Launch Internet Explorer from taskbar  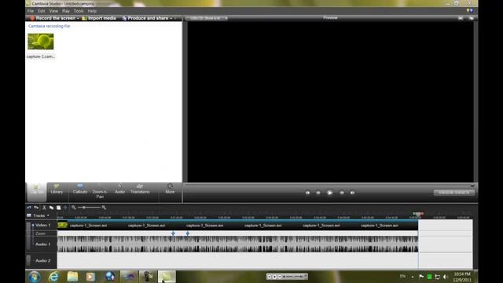tap(54, 277)
